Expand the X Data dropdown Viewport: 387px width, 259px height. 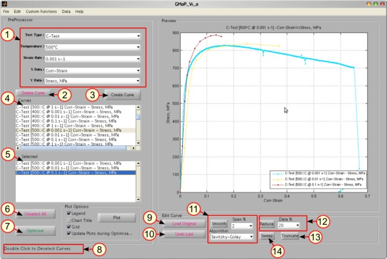(x=92, y=70)
